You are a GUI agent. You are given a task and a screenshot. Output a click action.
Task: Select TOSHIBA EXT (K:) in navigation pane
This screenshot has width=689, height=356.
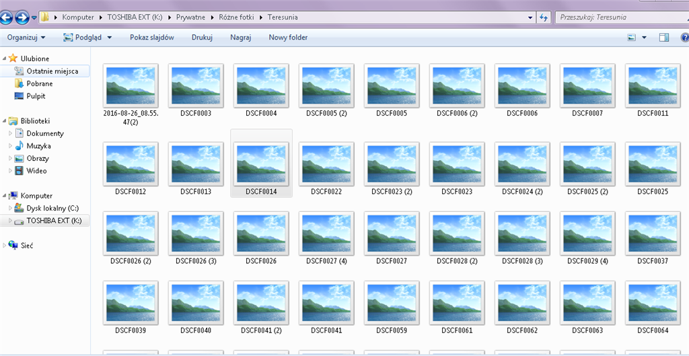[54, 221]
